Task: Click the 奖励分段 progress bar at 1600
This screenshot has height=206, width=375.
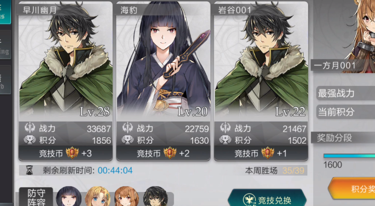Action: tap(349, 156)
